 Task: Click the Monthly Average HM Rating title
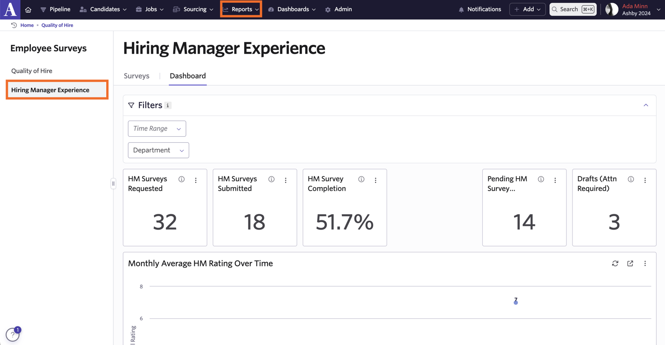200,263
